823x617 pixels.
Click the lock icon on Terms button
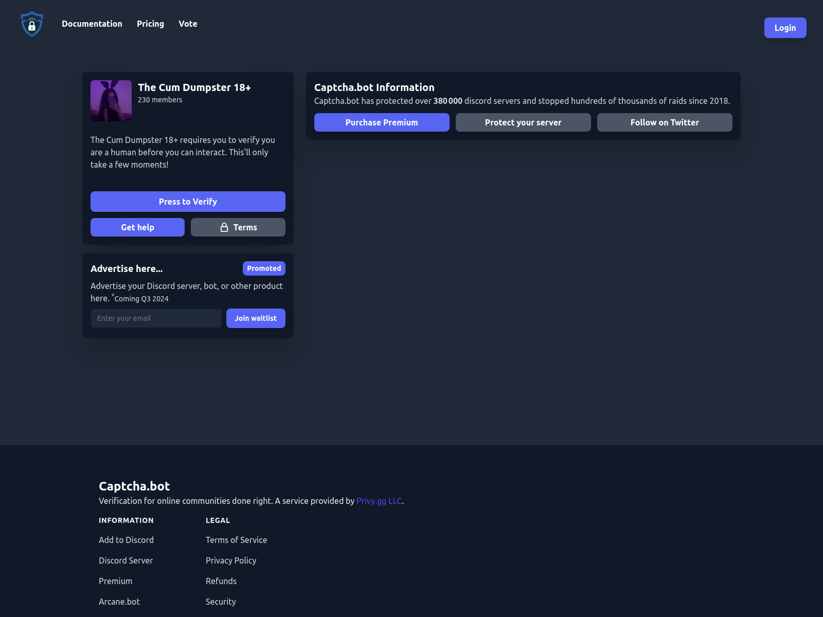(x=224, y=227)
